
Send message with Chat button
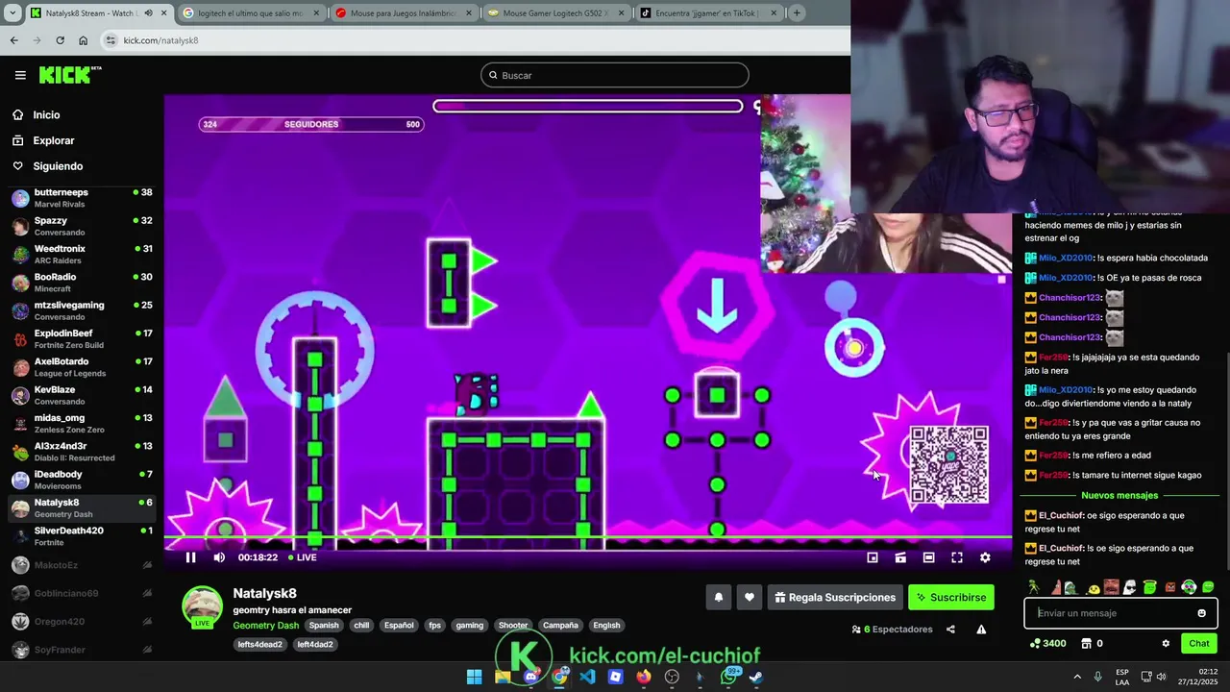point(1199,643)
